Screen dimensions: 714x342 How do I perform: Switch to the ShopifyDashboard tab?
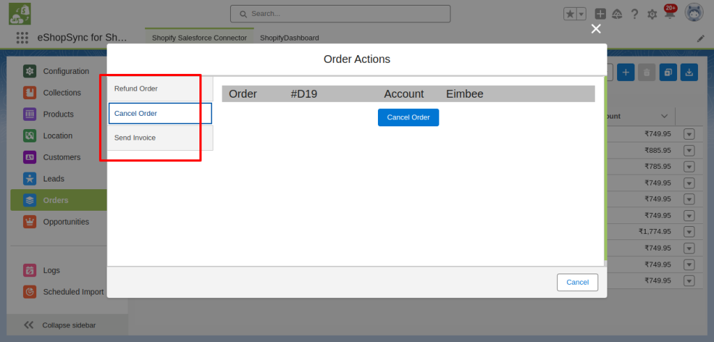point(289,38)
